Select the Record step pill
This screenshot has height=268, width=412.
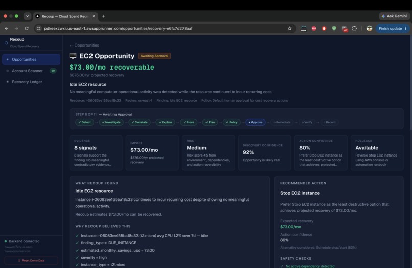click(329, 122)
